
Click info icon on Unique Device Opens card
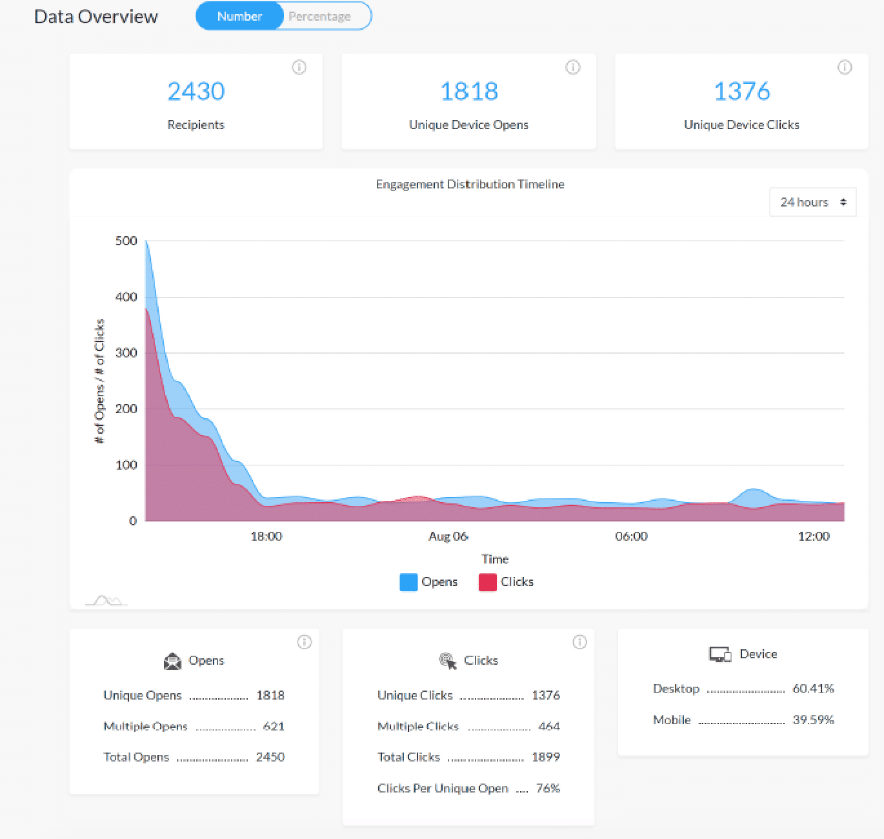(x=572, y=67)
